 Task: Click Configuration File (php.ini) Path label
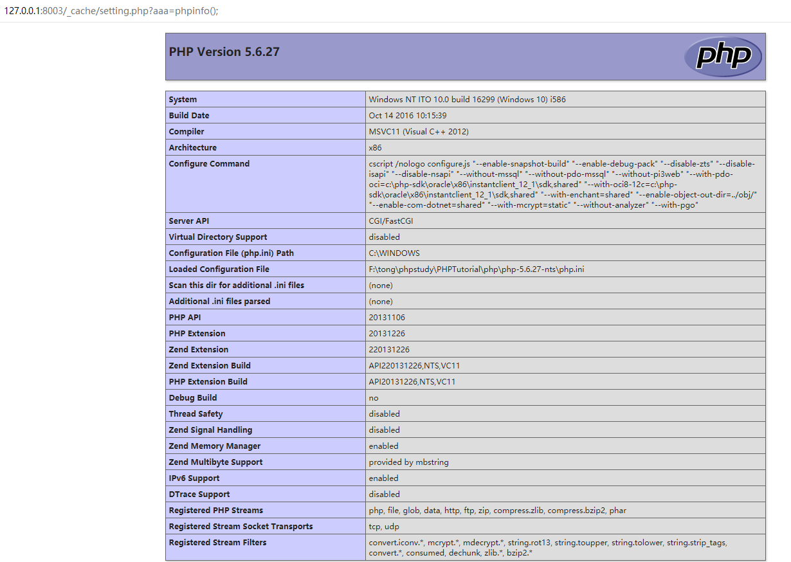(x=232, y=253)
